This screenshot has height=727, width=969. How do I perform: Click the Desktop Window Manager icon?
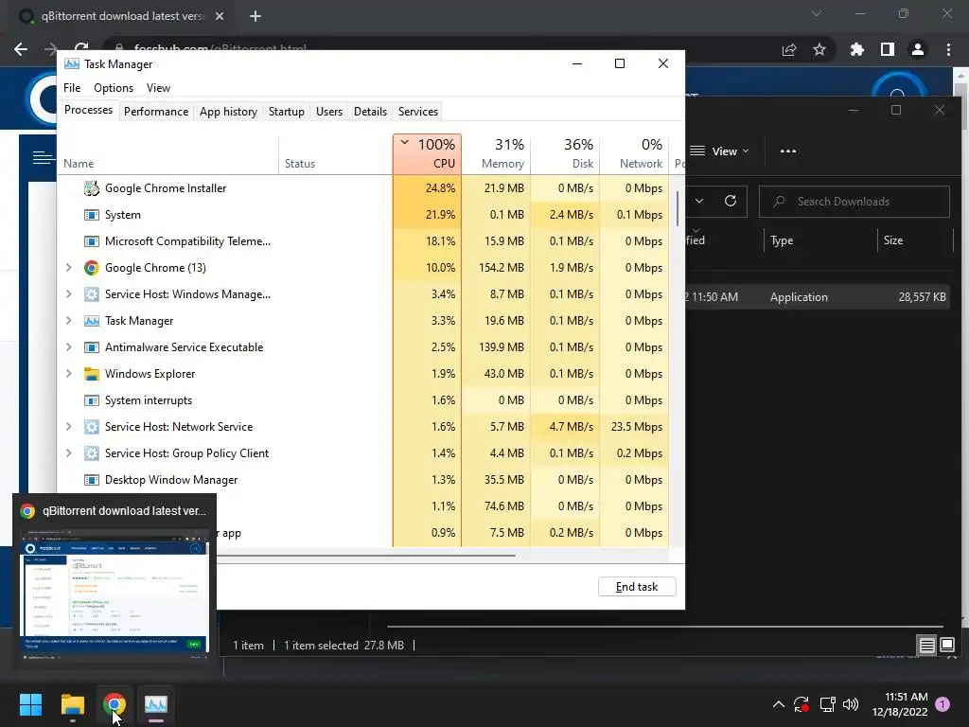pyautogui.click(x=92, y=480)
